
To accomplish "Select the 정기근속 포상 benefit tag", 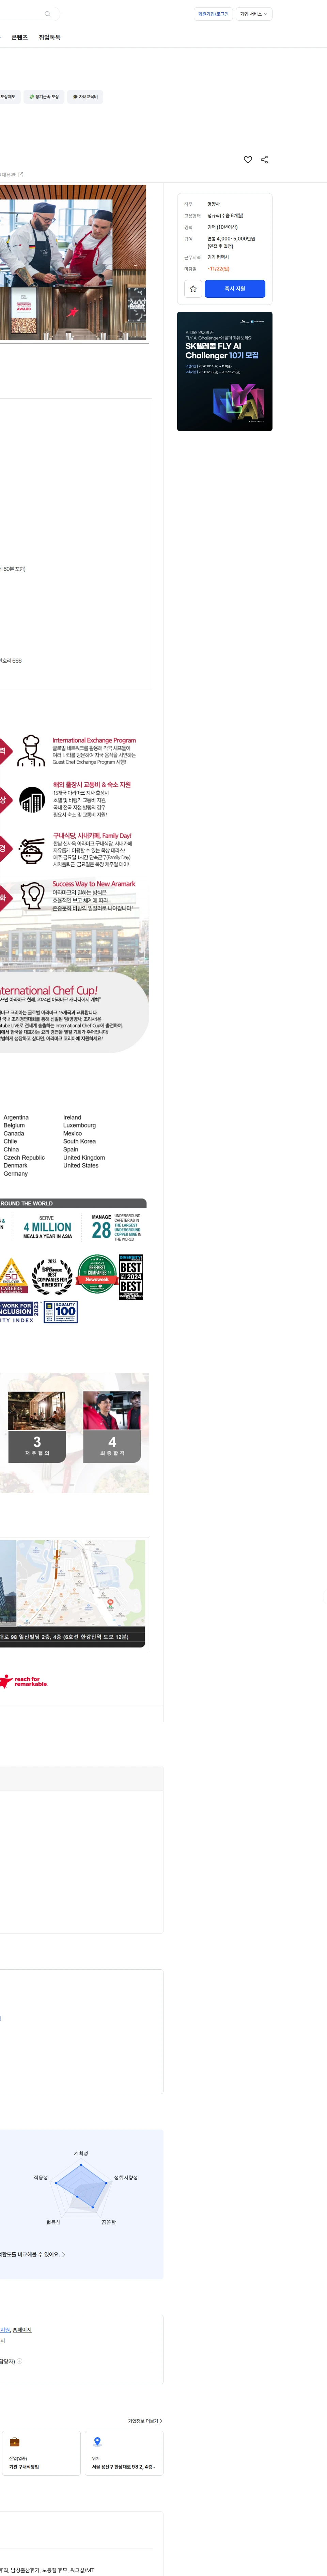I will [x=44, y=97].
